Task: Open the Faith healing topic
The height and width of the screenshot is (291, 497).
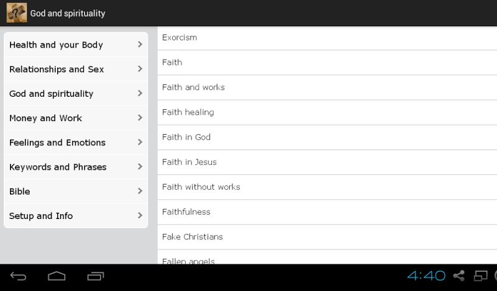Action: (327, 112)
